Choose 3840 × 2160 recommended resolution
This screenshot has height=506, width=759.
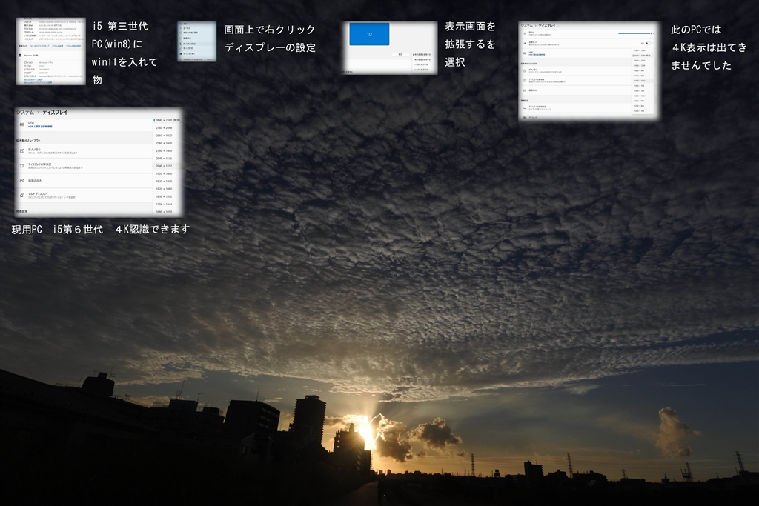tap(168, 120)
